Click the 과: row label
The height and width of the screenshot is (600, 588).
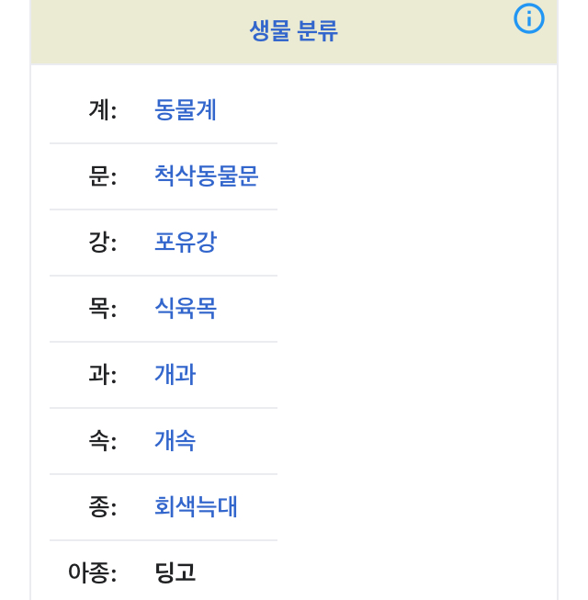pos(103,375)
